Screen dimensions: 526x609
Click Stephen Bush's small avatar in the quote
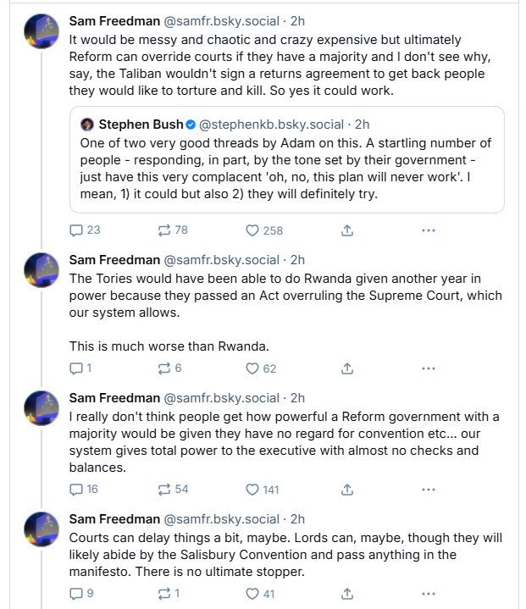[86, 125]
